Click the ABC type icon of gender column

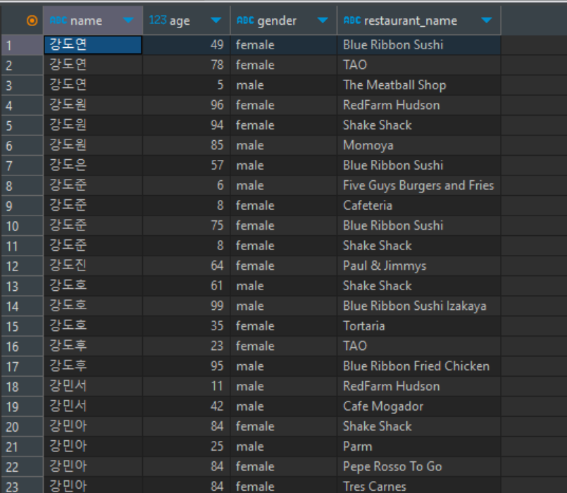click(246, 20)
